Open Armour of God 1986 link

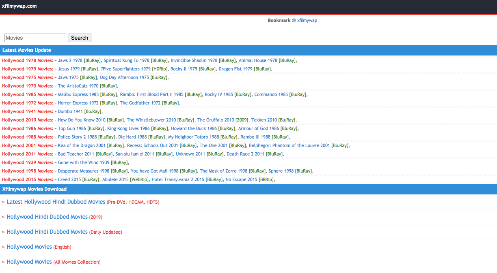(x=259, y=128)
